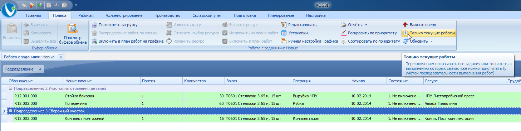Click Важные вверх red arrow button
The image size is (521, 131).
coord(419,25)
